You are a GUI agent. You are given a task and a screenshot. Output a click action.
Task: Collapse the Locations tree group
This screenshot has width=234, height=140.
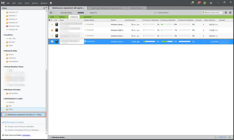point(4,35)
